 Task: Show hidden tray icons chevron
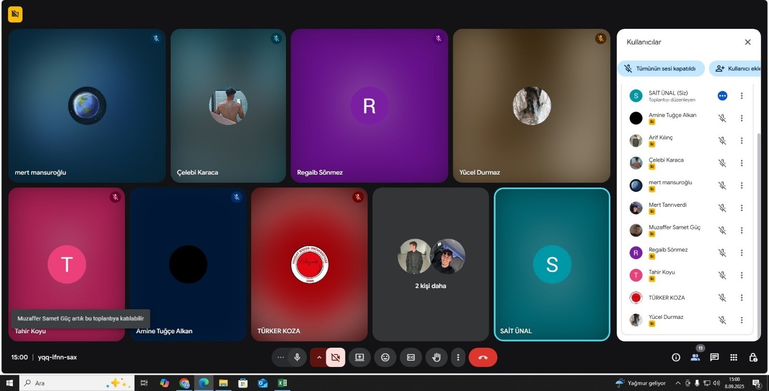click(x=678, y=383)
